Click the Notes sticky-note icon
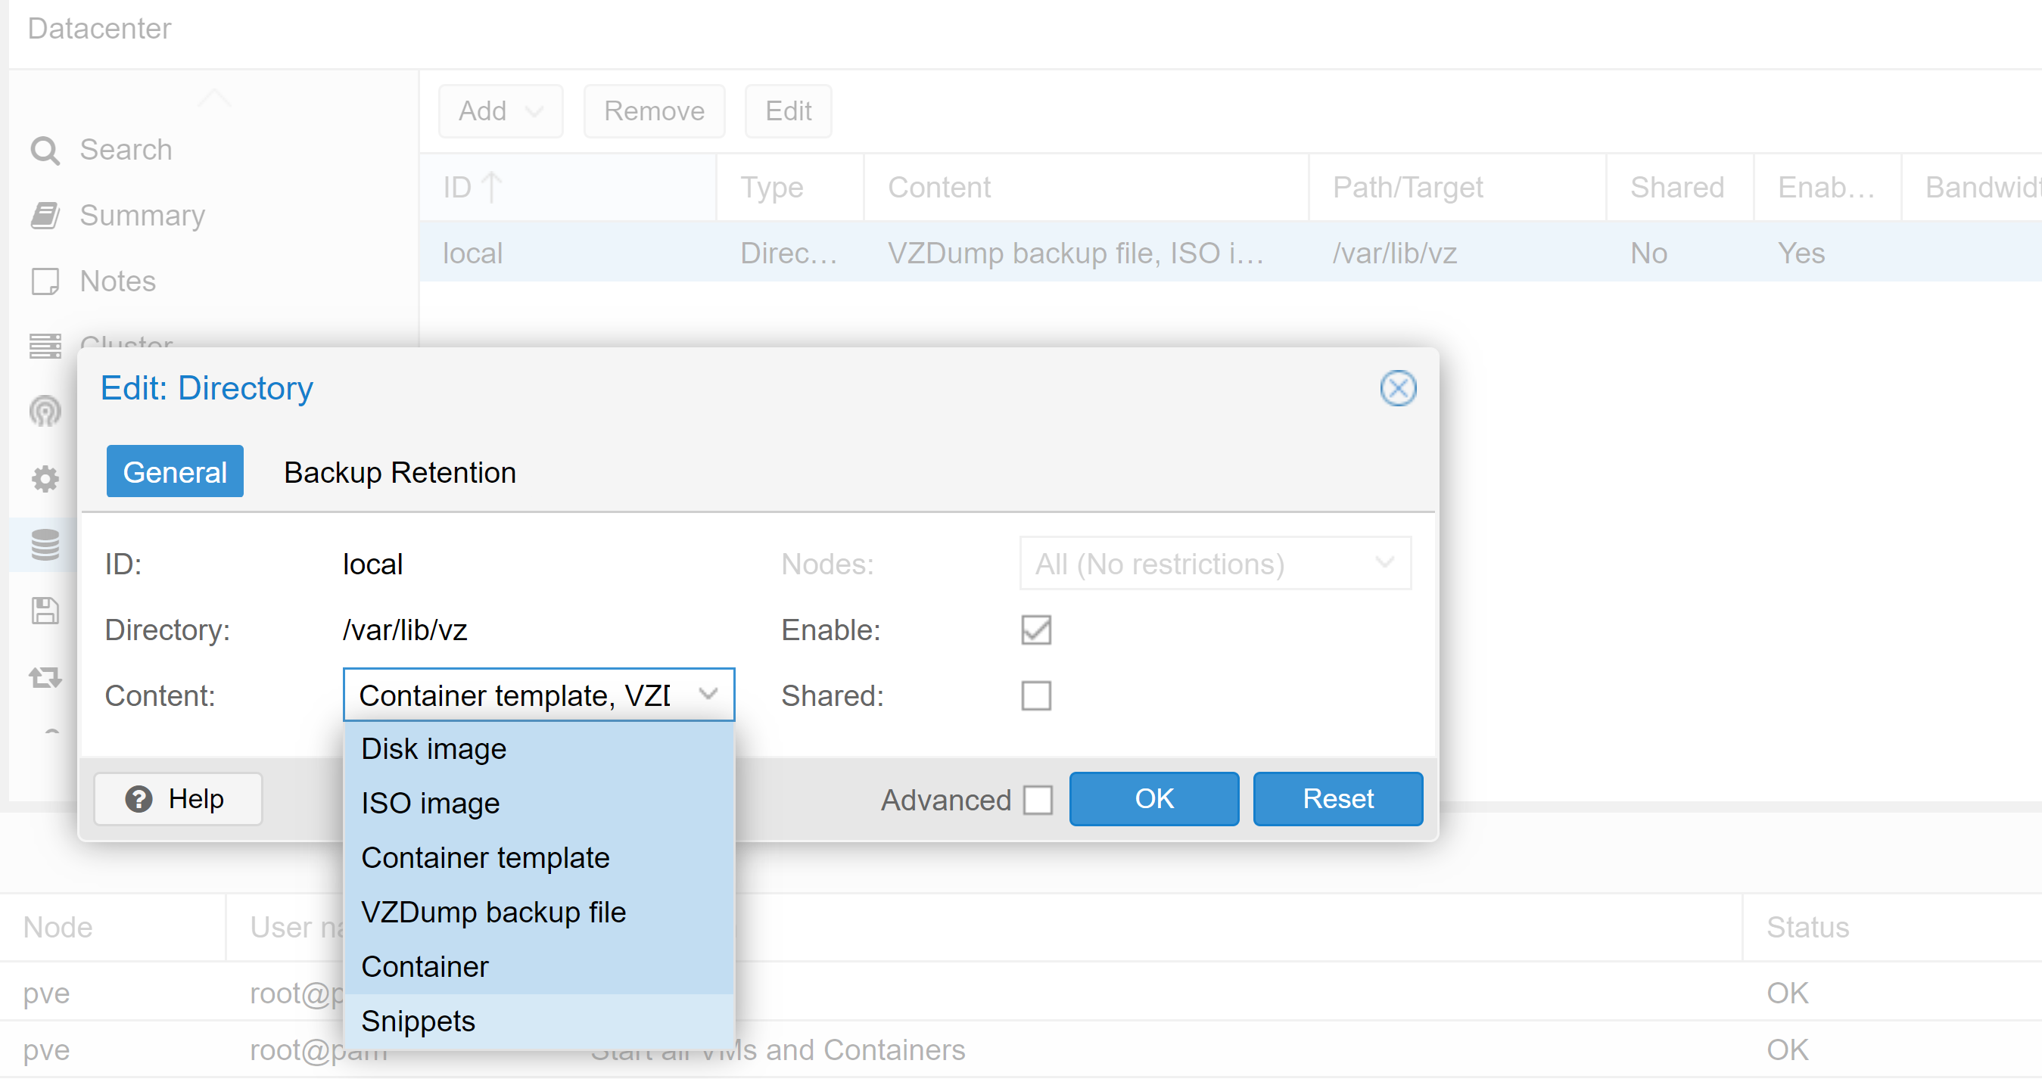2042x1079 pixels. 45,281
